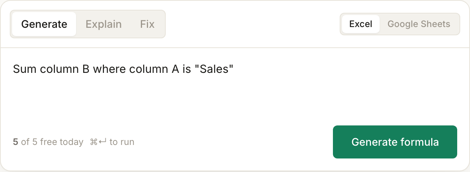The width and height of the screenshot is (470, 172).
Task: Click the "to run" shortcut hint
Action: point(122,142)
